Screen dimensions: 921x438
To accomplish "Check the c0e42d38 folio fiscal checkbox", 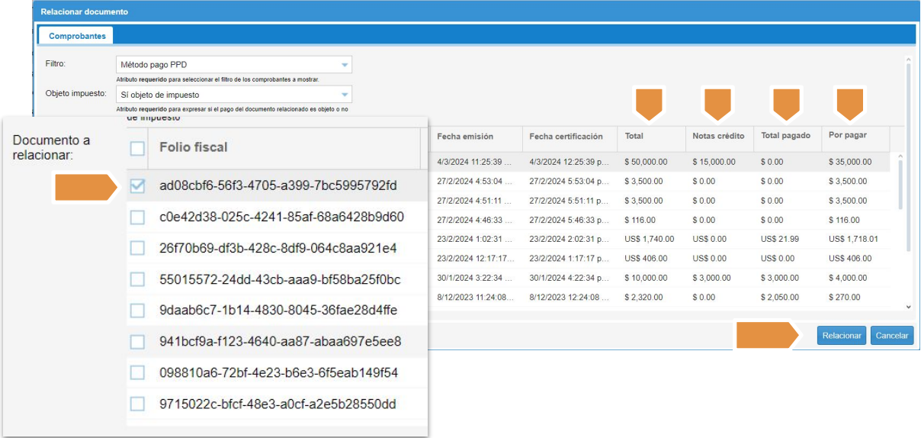I will [x=137, y=217].
